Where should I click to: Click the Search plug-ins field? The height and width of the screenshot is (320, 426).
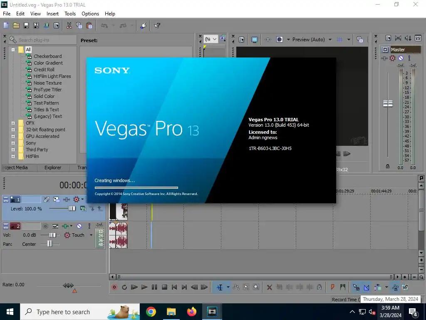pos(42,40)
